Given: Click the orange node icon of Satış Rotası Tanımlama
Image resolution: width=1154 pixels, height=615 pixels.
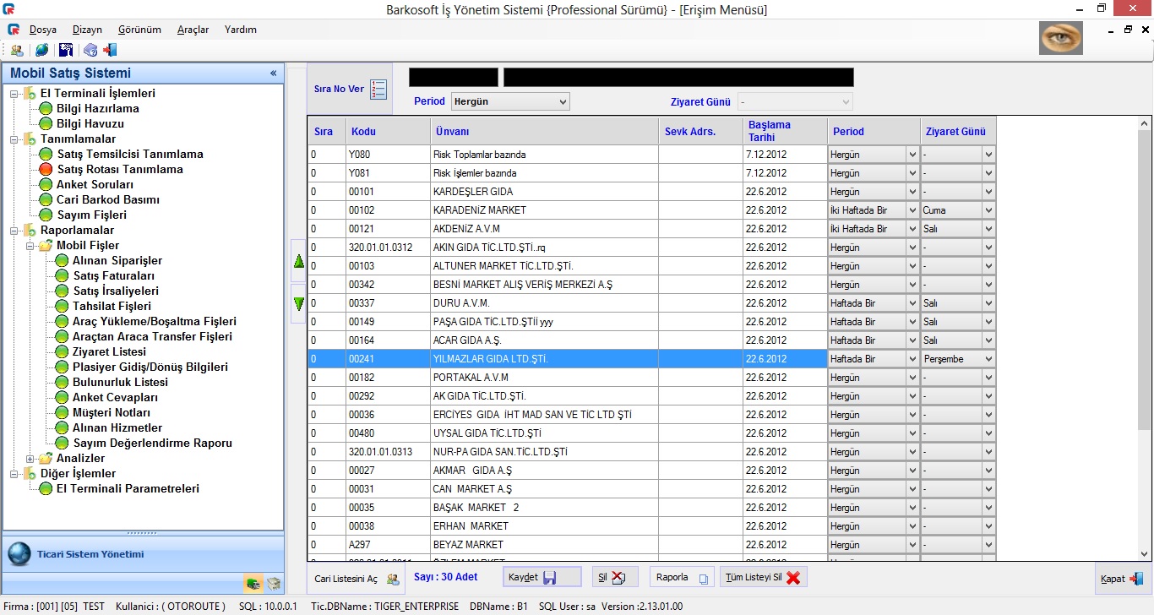Looking at the screenshot, I should (46, 170).
